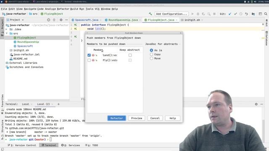Click the bottom-left tool windows toggle icon
The width and height of the screenshot is (269, 151).
tap(3, 149)
